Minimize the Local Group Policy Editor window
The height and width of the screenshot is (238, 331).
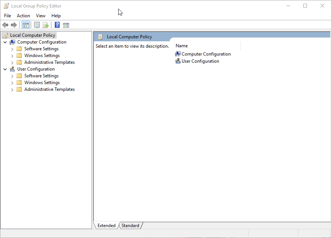288,6
